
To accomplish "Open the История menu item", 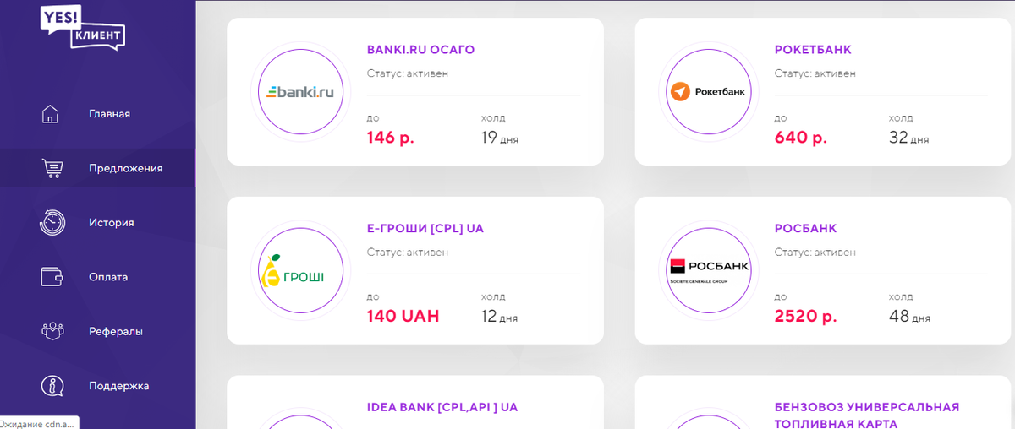I will pyautogui.click(x=111, y=223).
